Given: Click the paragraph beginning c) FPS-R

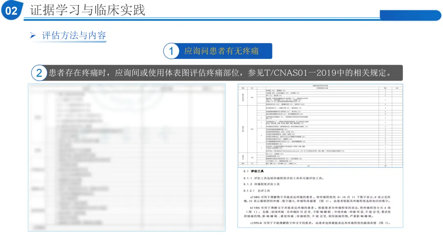Looking at the screenshot, I should pos(320,223).
